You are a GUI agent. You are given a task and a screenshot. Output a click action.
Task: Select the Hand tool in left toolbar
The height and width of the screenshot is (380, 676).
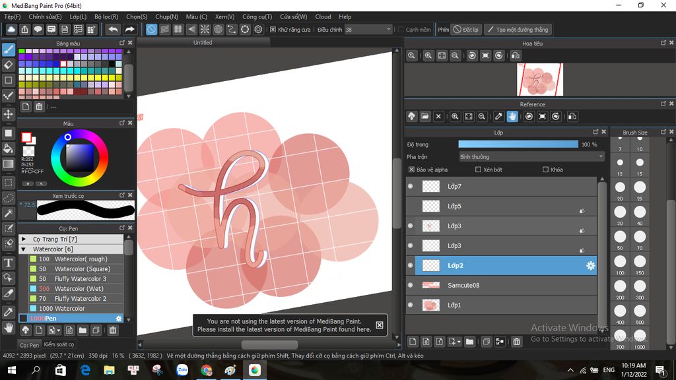coord(9,327)
